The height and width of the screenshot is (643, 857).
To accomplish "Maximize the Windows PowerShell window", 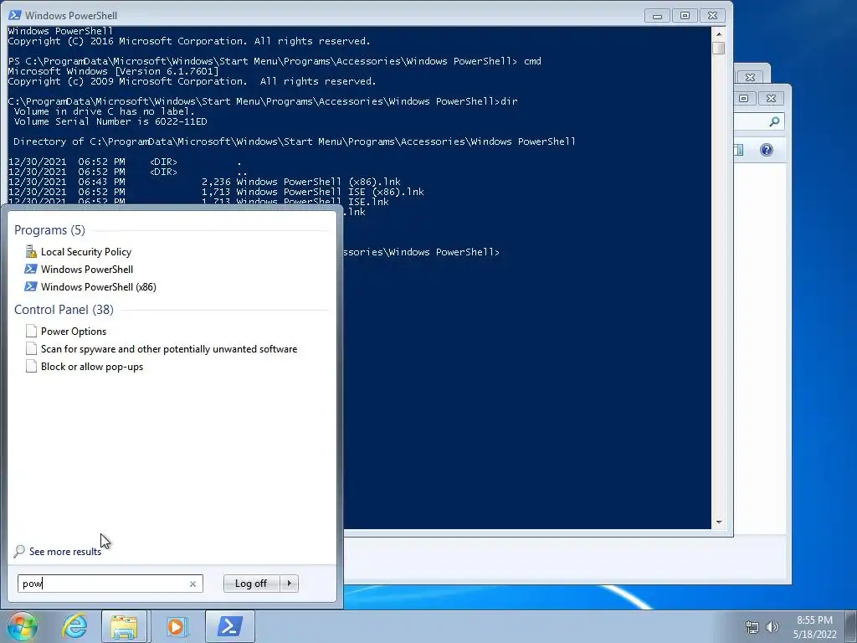I will pos(685,16).
